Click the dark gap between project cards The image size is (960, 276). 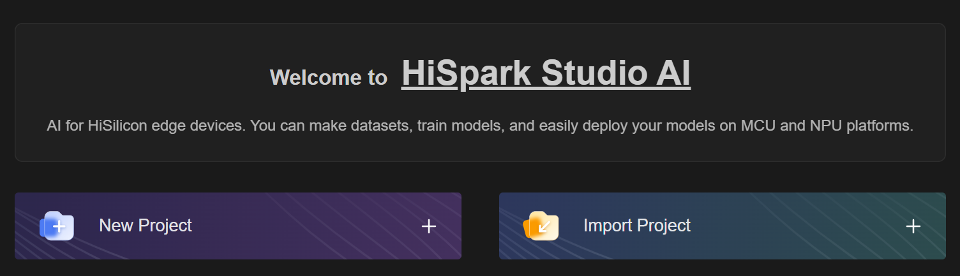pyautogui.click(x=480, y=226)
